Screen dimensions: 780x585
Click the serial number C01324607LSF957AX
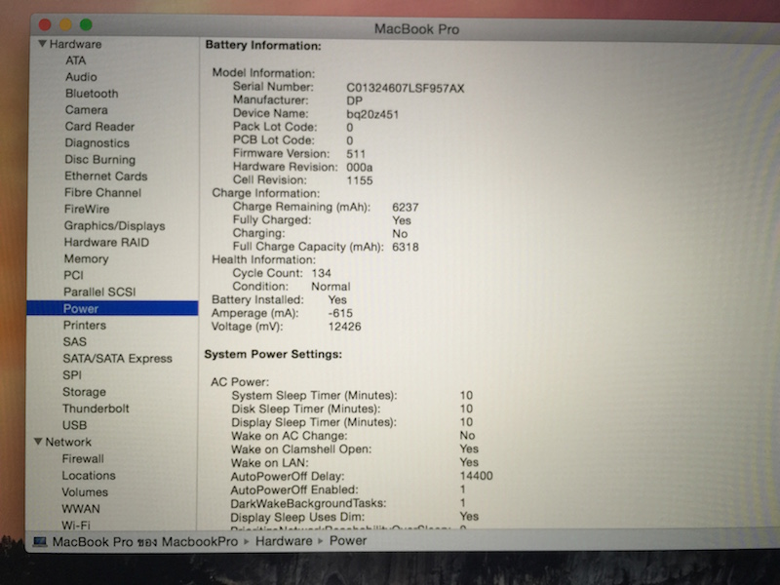pos(406,89)
